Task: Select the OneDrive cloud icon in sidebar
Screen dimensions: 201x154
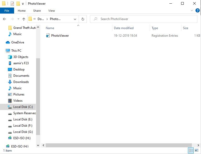Action: 8,42
